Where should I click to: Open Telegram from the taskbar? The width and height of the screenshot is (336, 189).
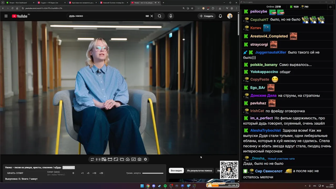coord(188,186)
